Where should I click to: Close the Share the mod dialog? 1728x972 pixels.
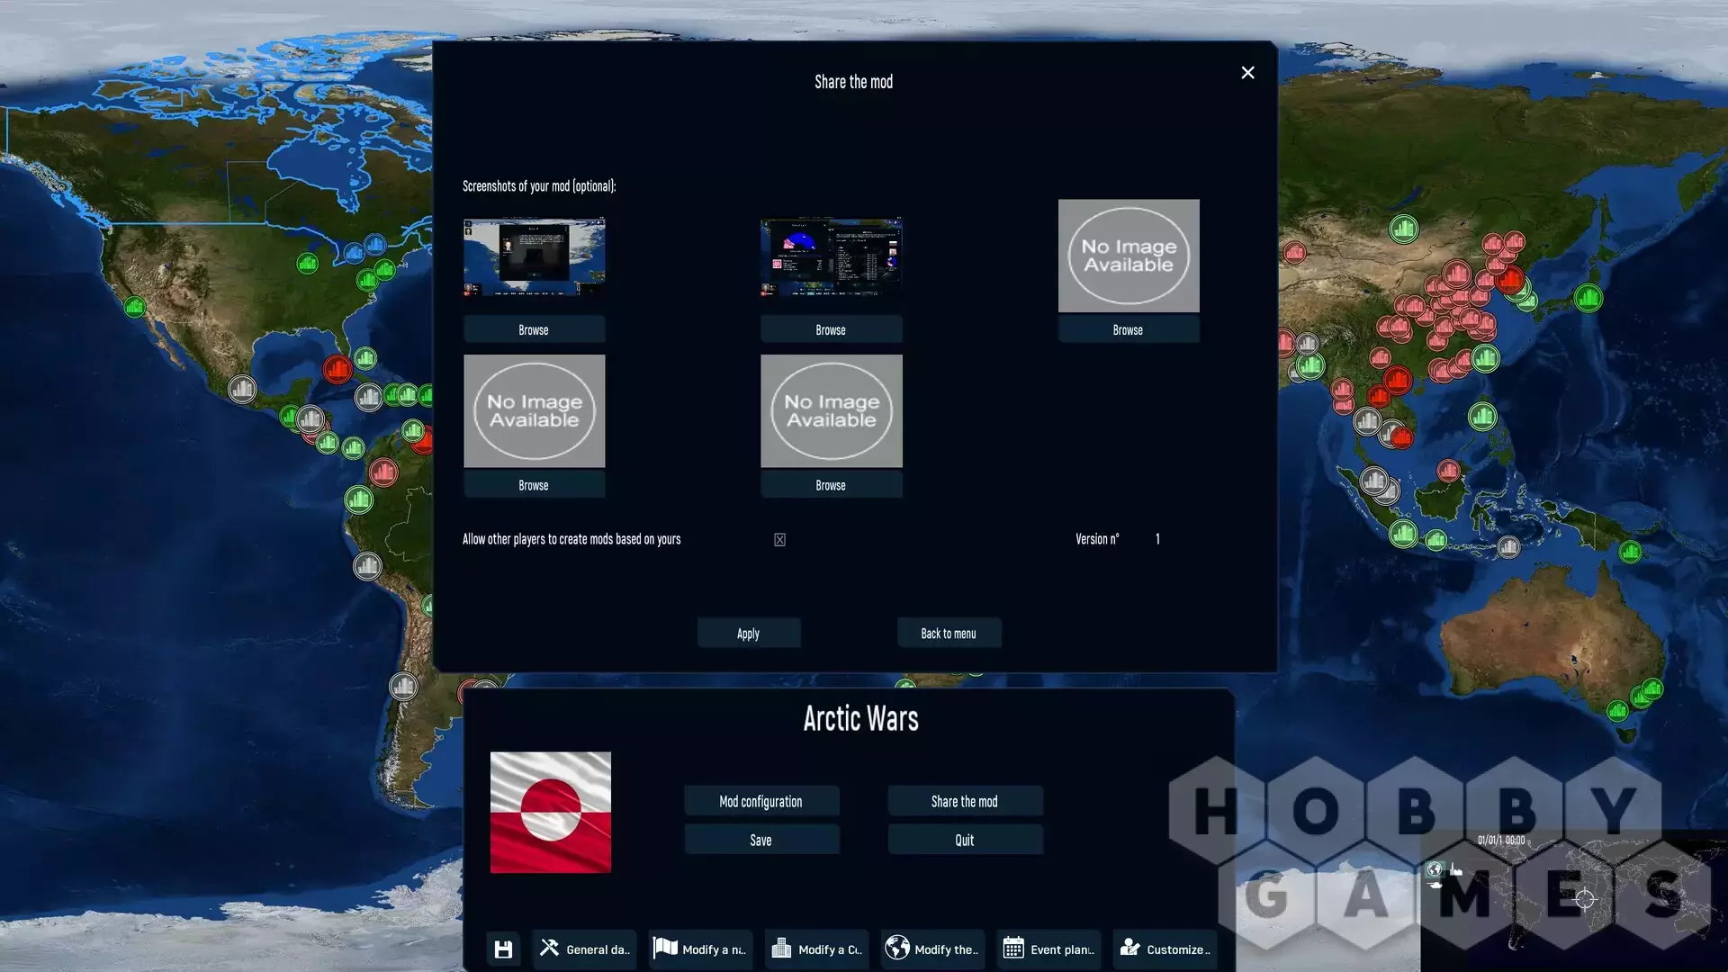(1247, 73)
